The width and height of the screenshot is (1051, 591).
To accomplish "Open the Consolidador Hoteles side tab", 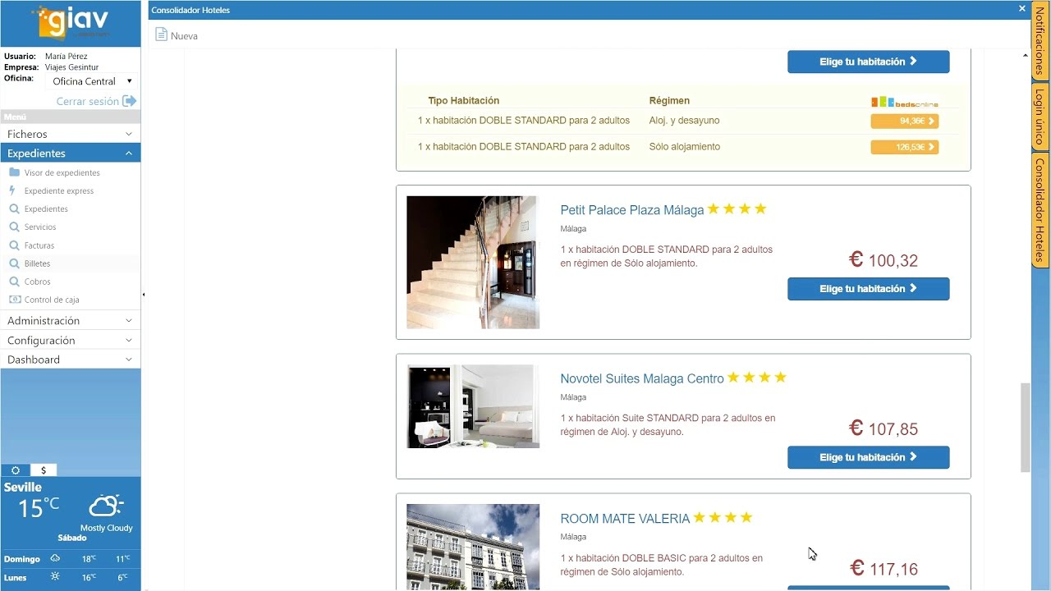I will click(1040, 209).
